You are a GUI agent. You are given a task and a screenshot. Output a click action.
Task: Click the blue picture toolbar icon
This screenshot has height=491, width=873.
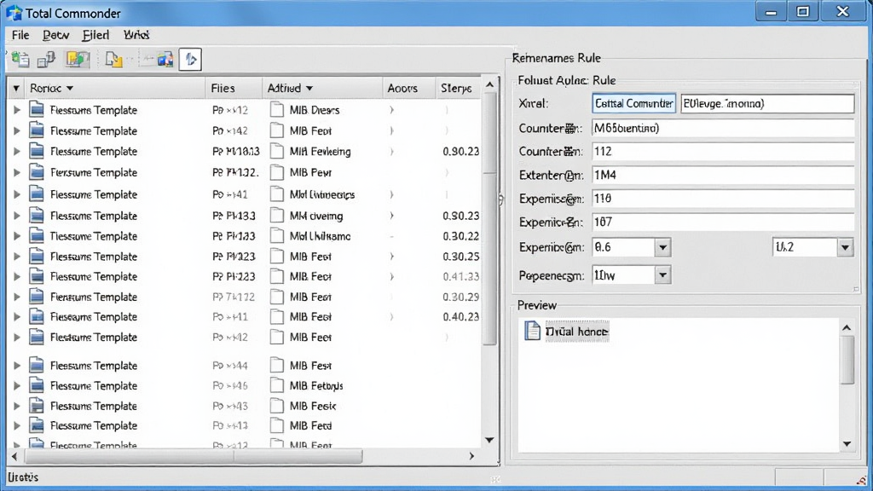(165, 59)
